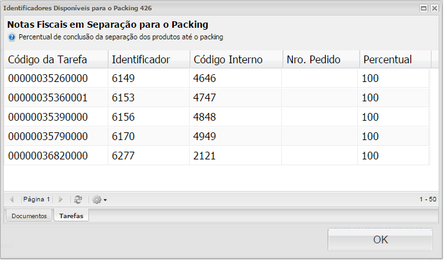This screenshot has width=447, height=264.
Task: Switch to the Documentos tab
Action: tap(29, 216)
